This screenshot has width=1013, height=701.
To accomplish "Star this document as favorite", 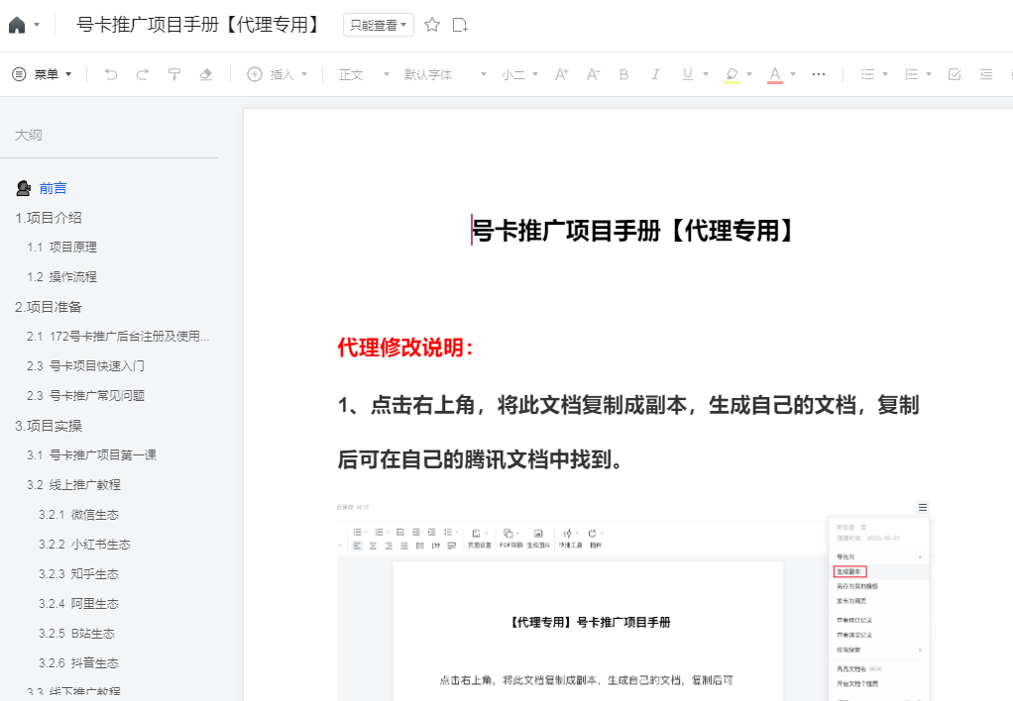I will tap(431, 25).
